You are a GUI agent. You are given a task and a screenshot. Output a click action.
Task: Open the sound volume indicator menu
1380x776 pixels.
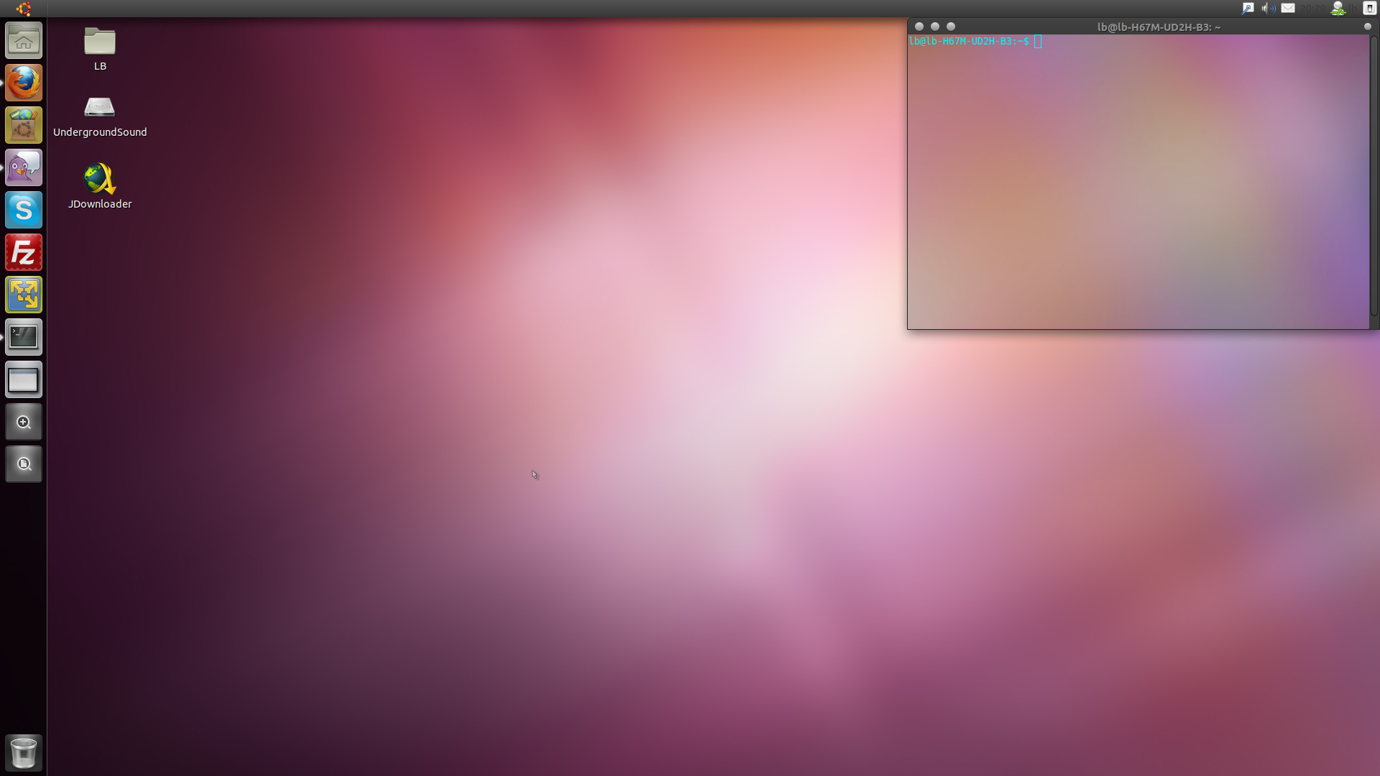pyautogui.click(x=1269, y=9)
